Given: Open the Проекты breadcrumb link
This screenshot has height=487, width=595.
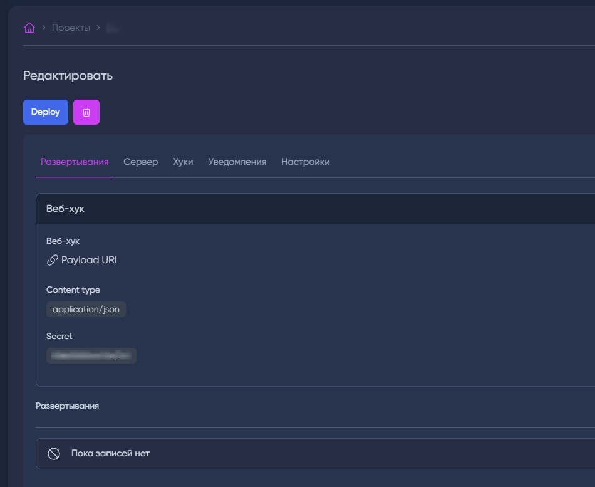Looking at the screenshot, I should coord(71,28).
